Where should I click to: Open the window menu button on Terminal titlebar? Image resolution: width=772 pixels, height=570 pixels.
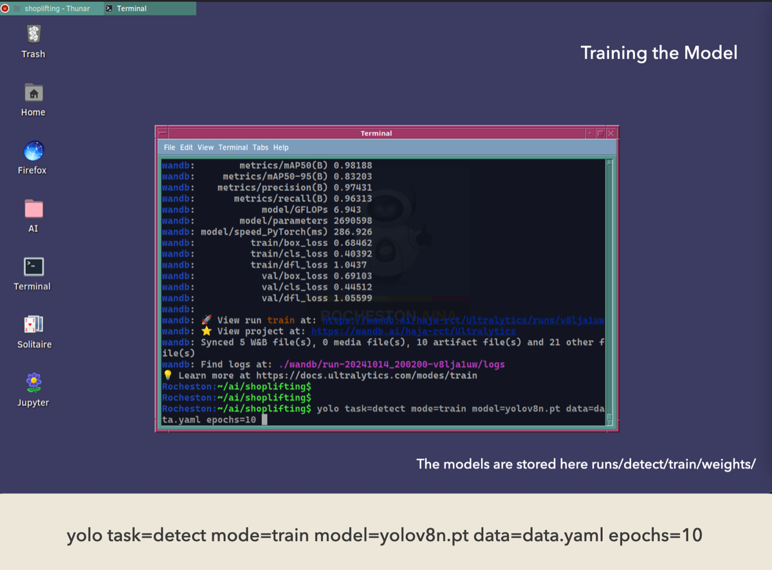point(163,133)
